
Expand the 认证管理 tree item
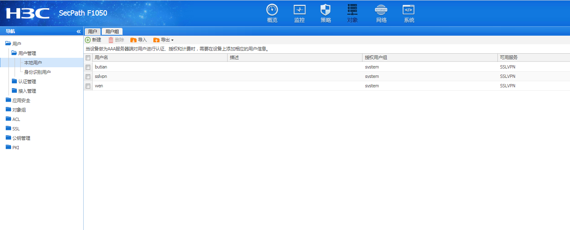[27, 82]
